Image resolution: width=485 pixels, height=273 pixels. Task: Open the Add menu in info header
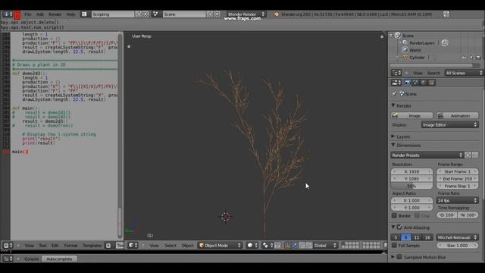coord(40,14)
